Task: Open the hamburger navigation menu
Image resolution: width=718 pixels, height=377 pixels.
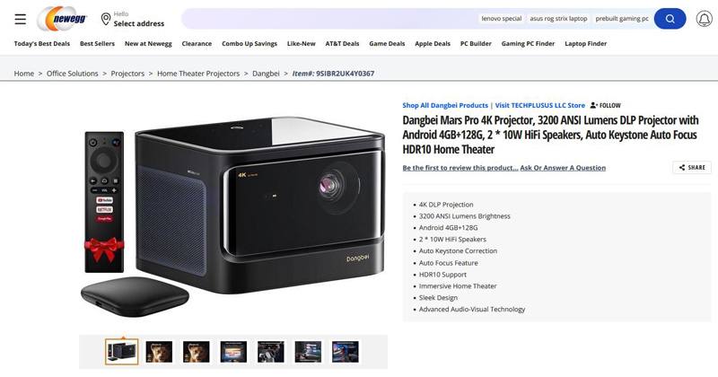Action: pyautogui.click(x=20, y=19)
